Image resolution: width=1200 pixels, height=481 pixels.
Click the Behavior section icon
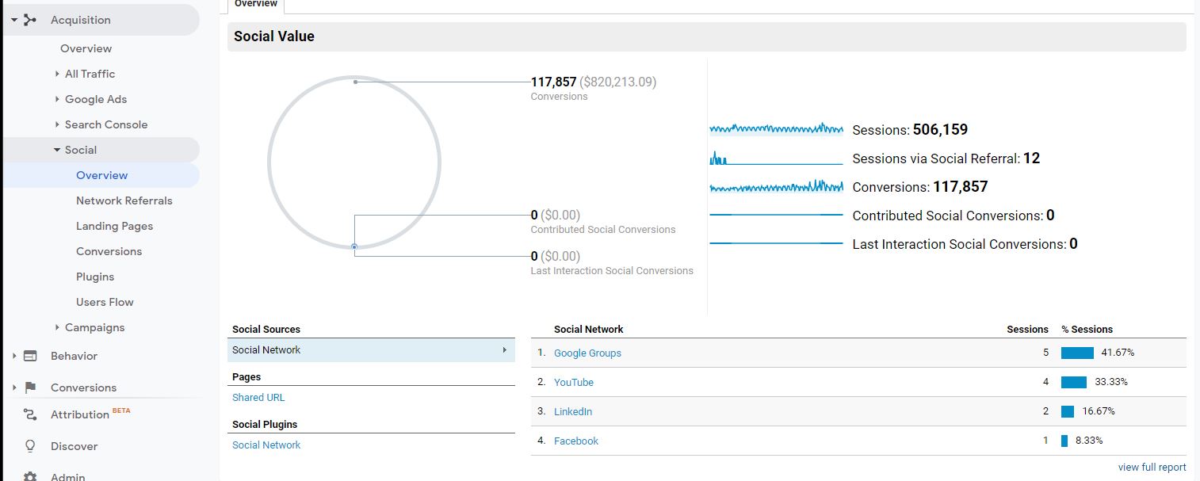click(x=30, y=356)
